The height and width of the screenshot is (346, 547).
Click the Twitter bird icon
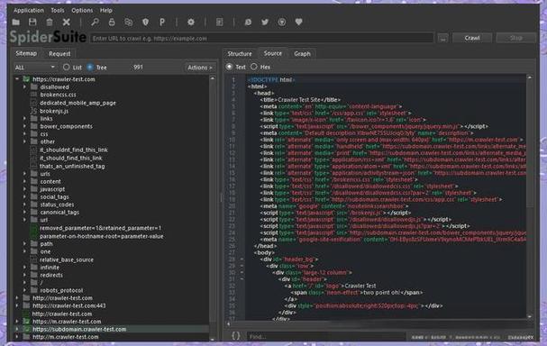265,23
